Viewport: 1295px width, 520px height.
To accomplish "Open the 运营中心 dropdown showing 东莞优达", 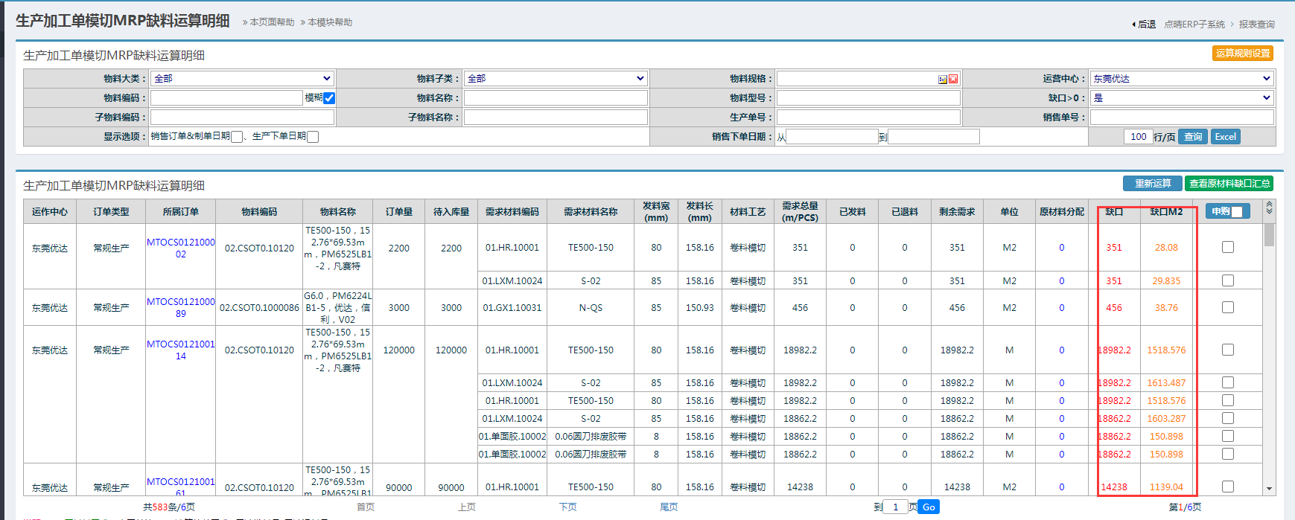I will (x=1182, y=79).
